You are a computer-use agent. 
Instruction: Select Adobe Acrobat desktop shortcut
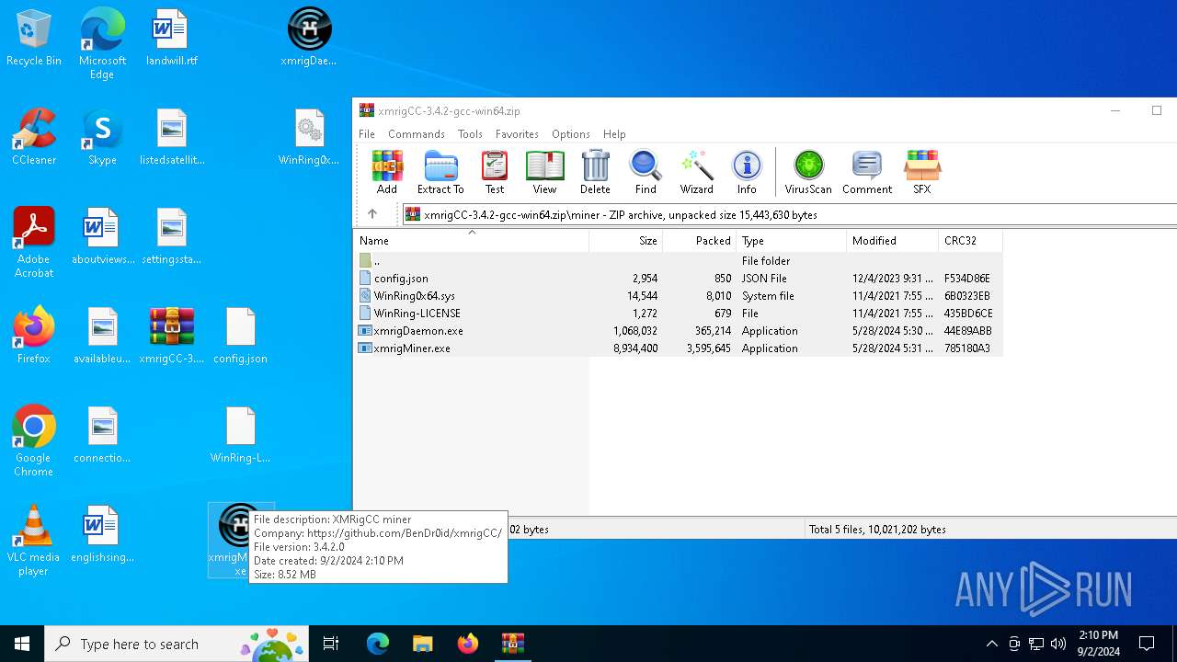34,243
